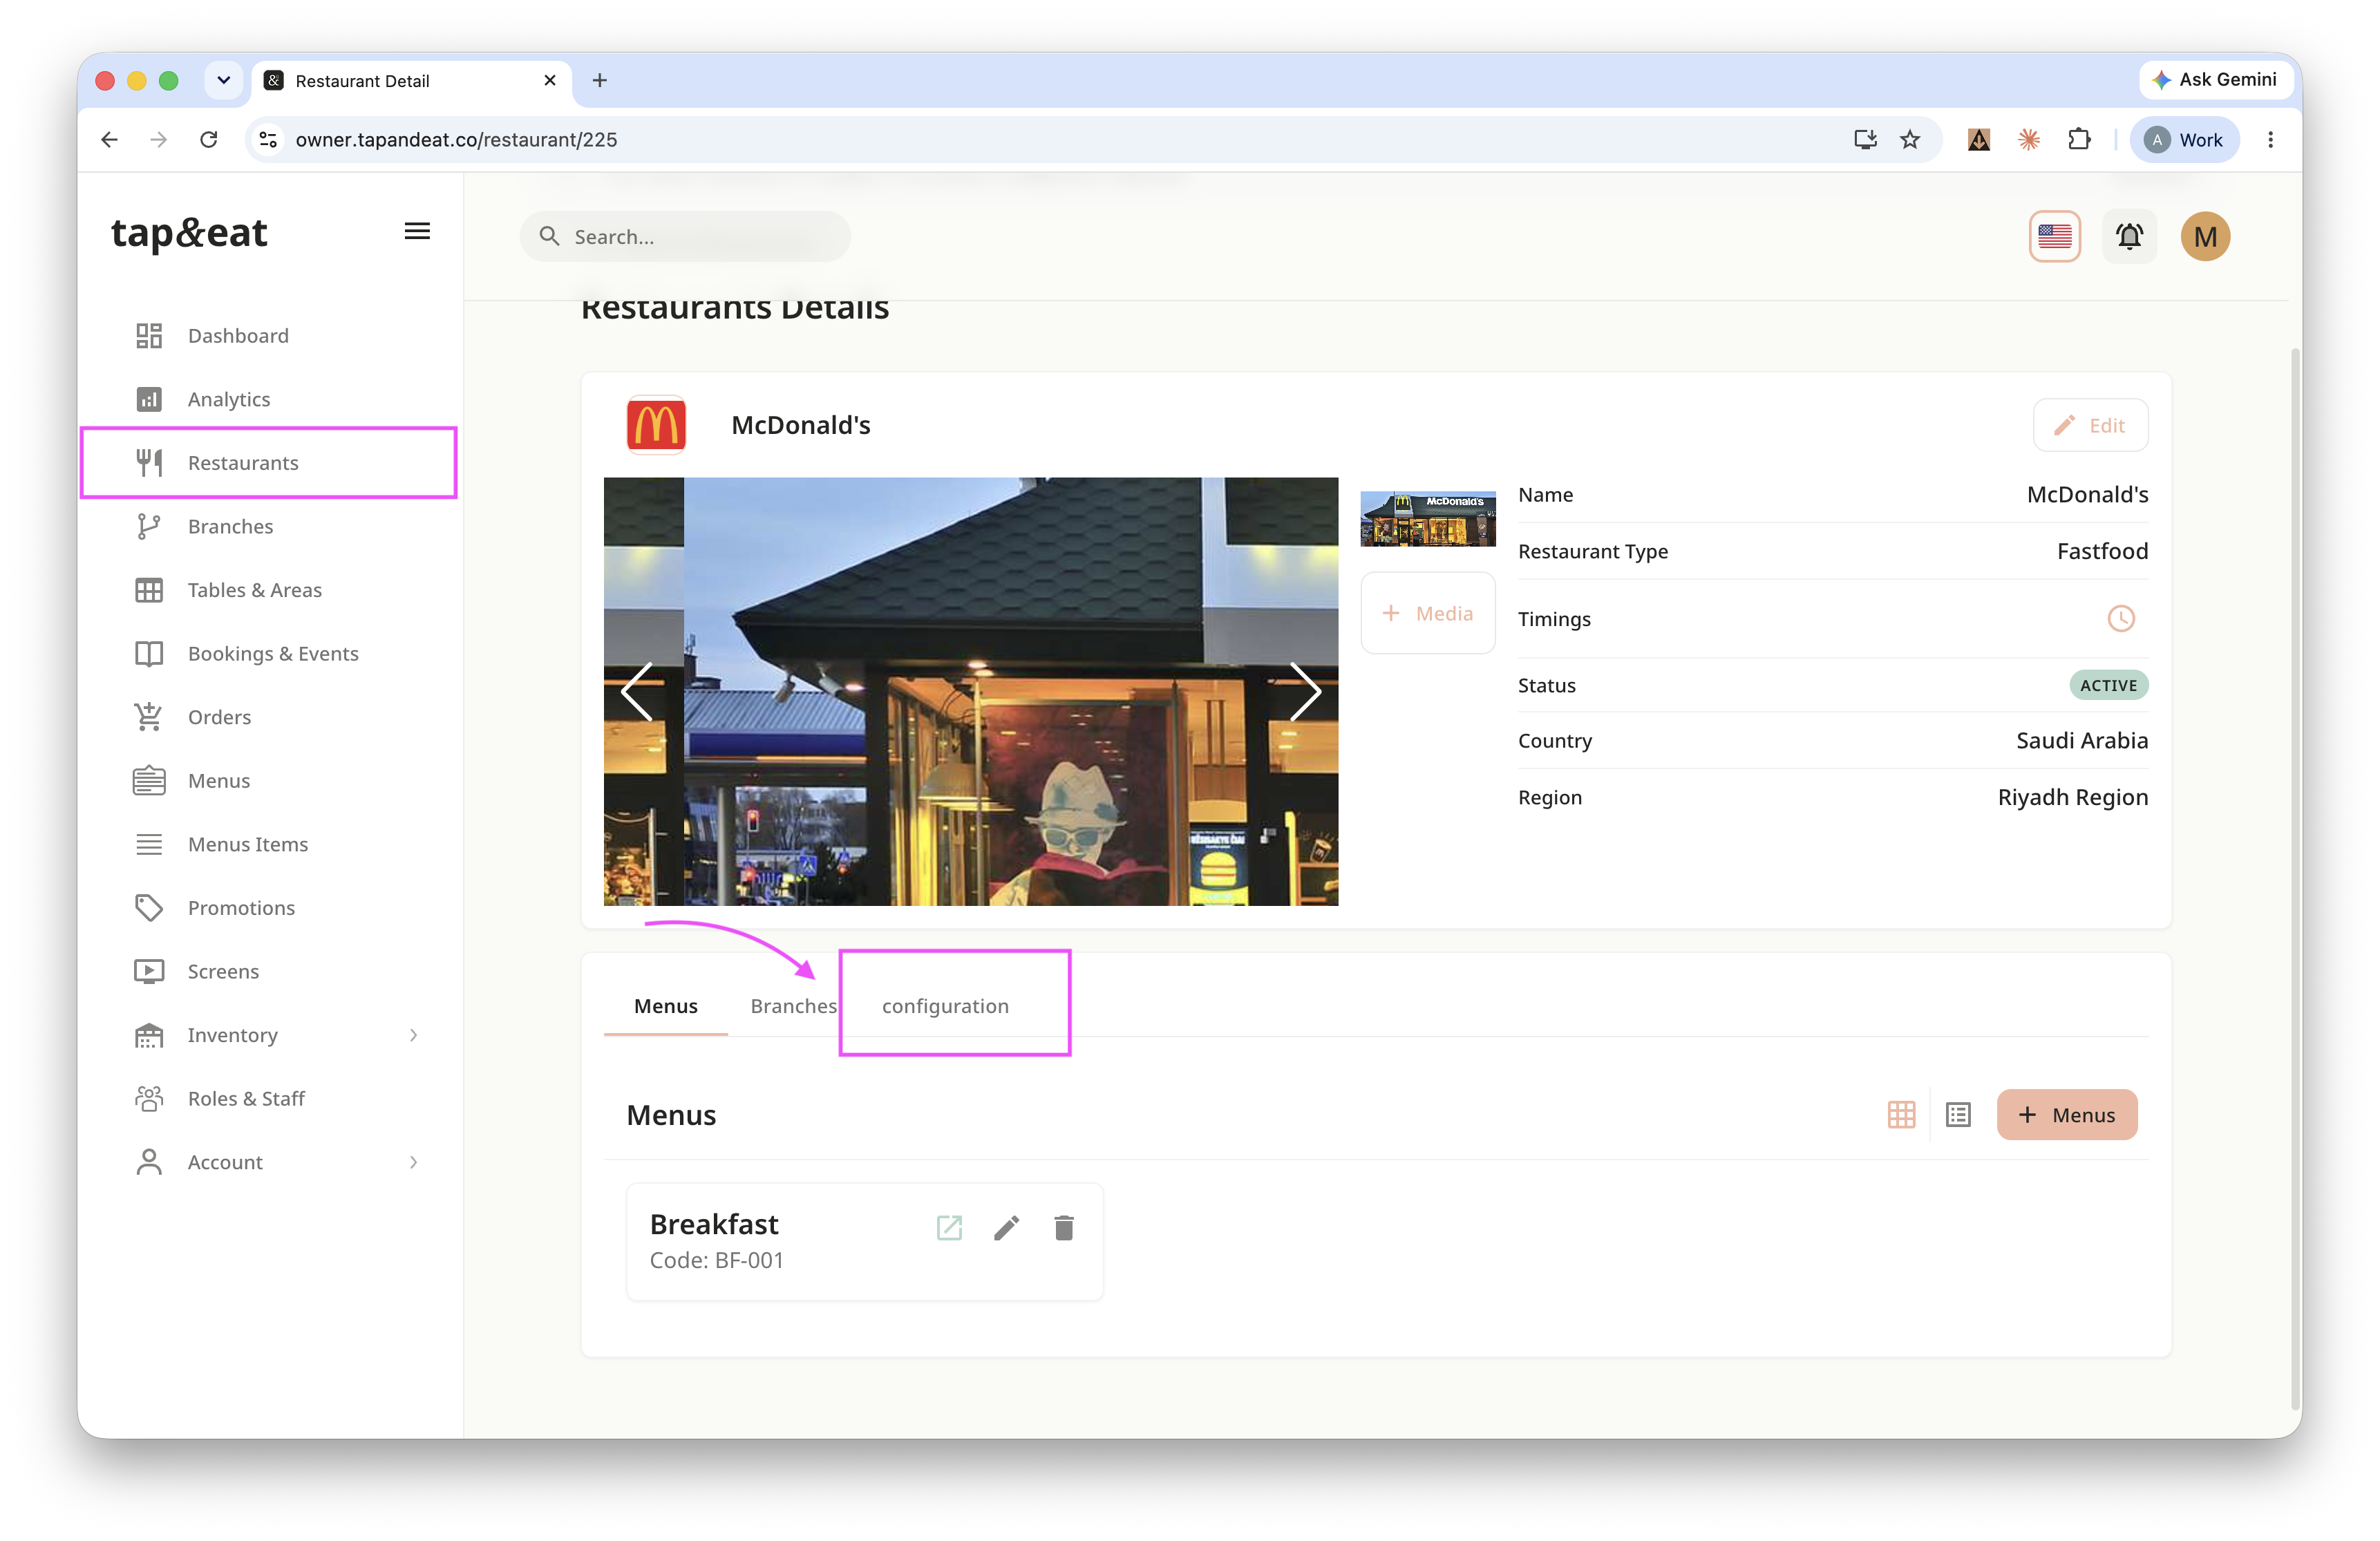
Task: Open the M user avatar menu
Action: pyautogui.click(x=2204, y=237)
